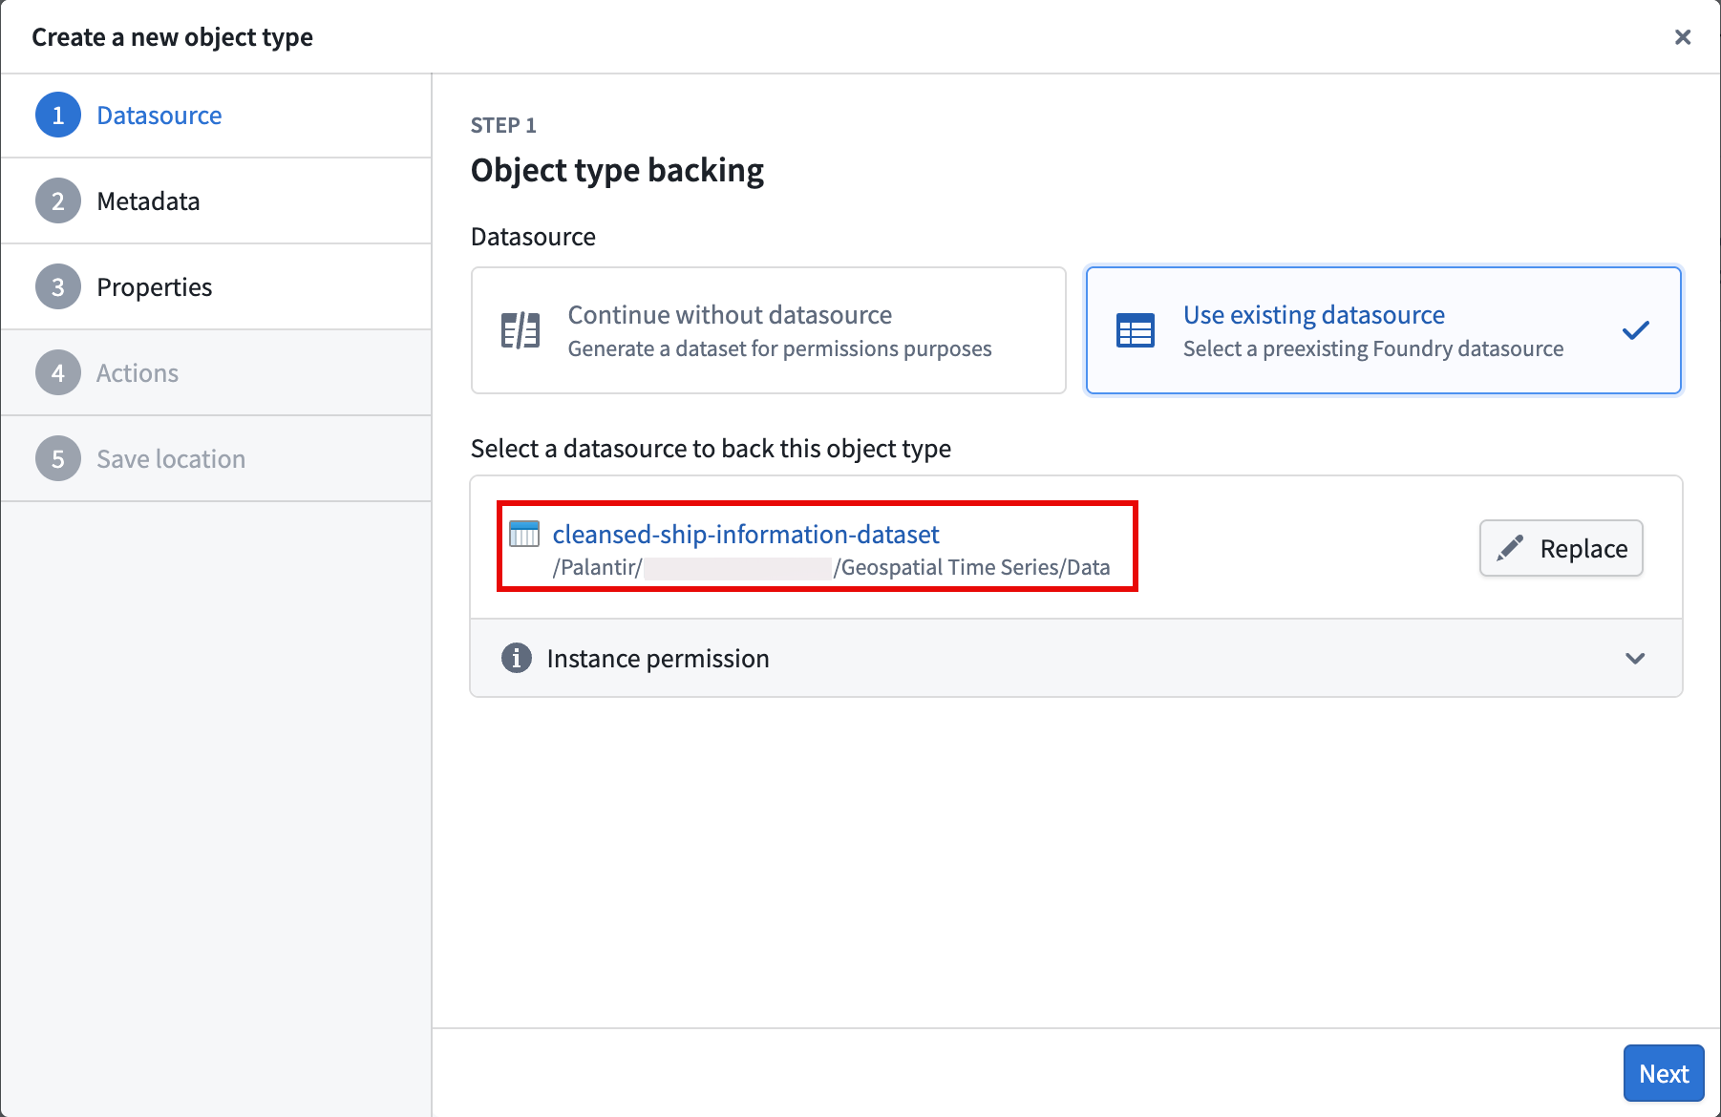The image size is (1721, 1117).
Task: Click the step 4 Actions circle to expand it
Action: [58, 372]
